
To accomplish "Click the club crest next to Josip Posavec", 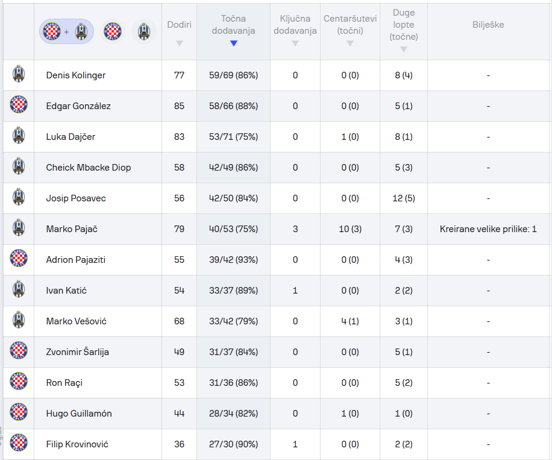I will [x=19, y=198].
